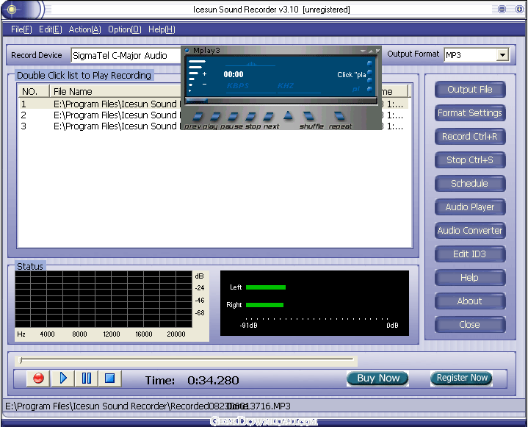The height and width of the screenshot is (427, 528).
Task: Decrease Mplay3 volume with the minus sign
Action: [204, 84]
